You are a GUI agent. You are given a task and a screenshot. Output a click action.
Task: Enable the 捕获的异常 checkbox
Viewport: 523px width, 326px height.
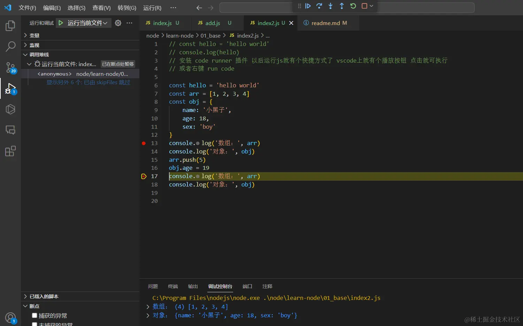pos(34,316)
